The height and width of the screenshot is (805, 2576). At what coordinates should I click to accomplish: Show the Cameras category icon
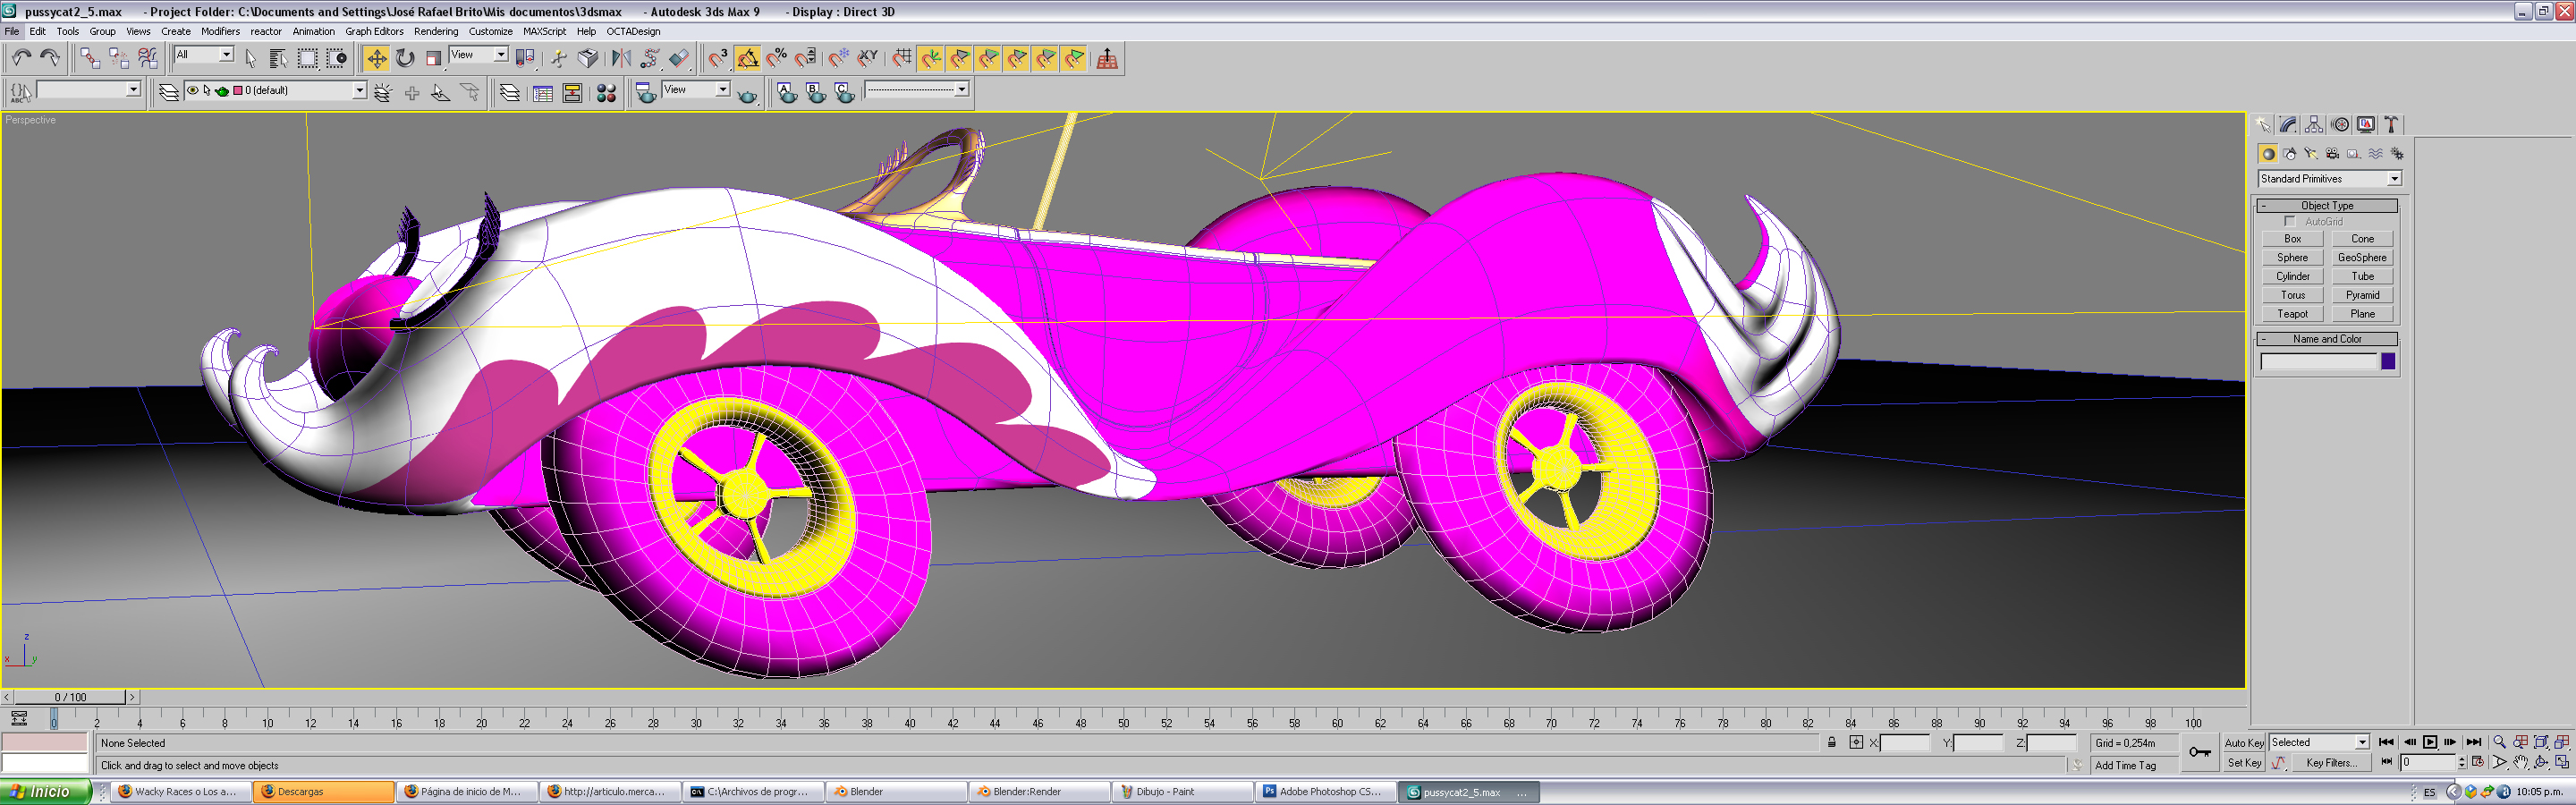point(2333,154)
